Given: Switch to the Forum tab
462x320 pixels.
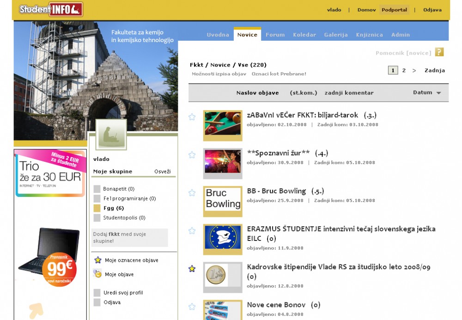Looking at the screenshot, I should (275, 35).
